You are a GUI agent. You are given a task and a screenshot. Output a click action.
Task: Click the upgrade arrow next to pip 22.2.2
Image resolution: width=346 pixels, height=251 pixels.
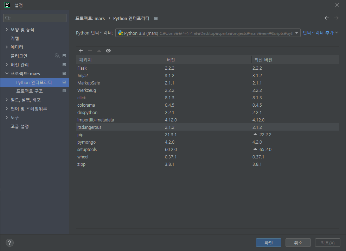click(x=255, y=134)
